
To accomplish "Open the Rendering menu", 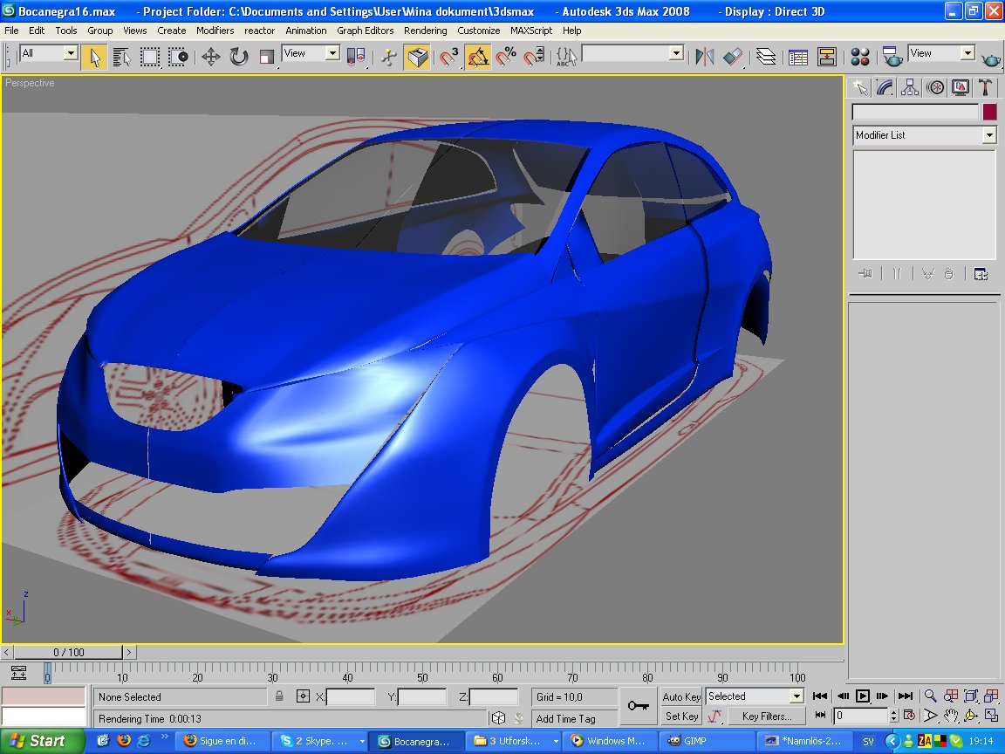I will (425, 31).
